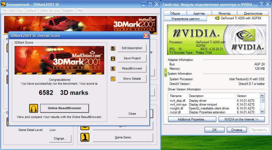Select the nvcpl.dll row
The image size is (272, 150).
coord(214,112)
